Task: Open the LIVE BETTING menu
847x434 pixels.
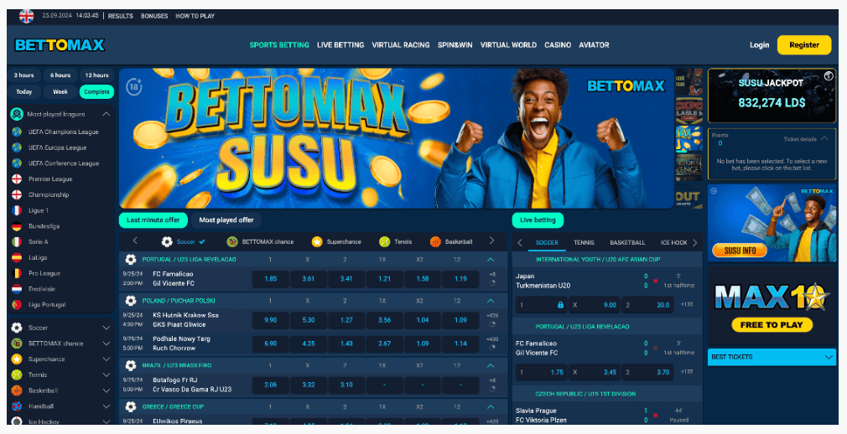Action: pos(340,44)
